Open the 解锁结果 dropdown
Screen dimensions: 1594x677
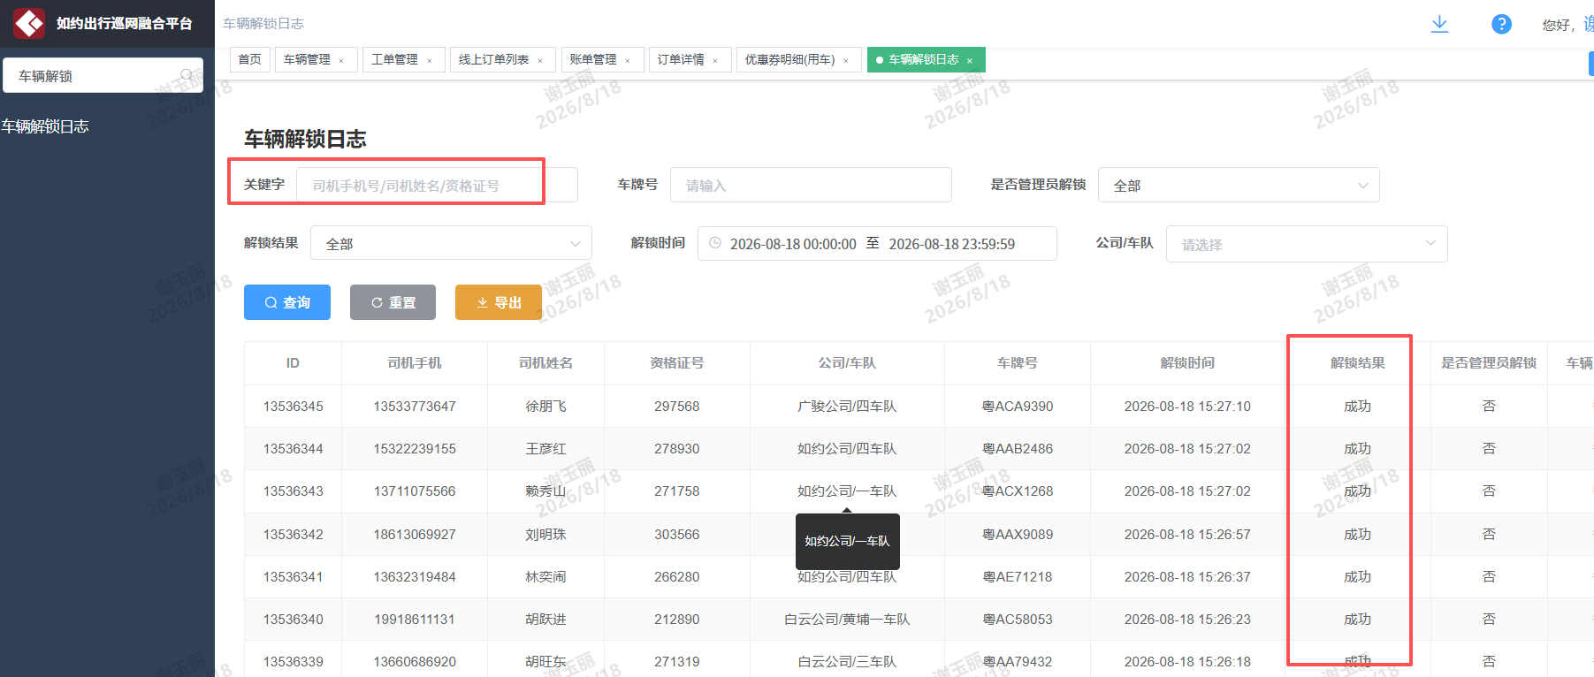click(451, 243)
